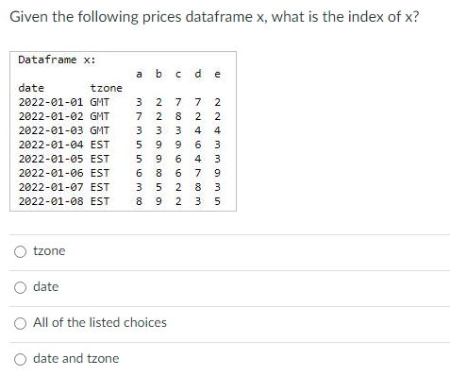The width and height of the screenshot is (450, 376).
Task: Click the 'date' index header in the dataframe
Action: coord(31,88)
